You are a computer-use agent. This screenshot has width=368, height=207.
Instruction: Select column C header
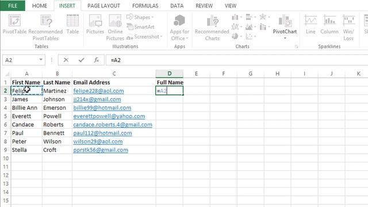click(x=114, y=74)
